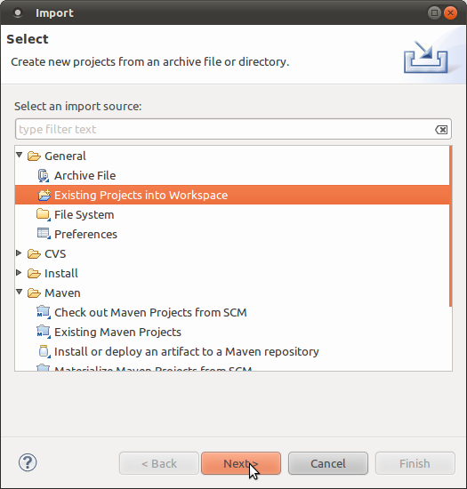
Task: Clear filter text with the erase icon
Action: click(x=441, y=130)
